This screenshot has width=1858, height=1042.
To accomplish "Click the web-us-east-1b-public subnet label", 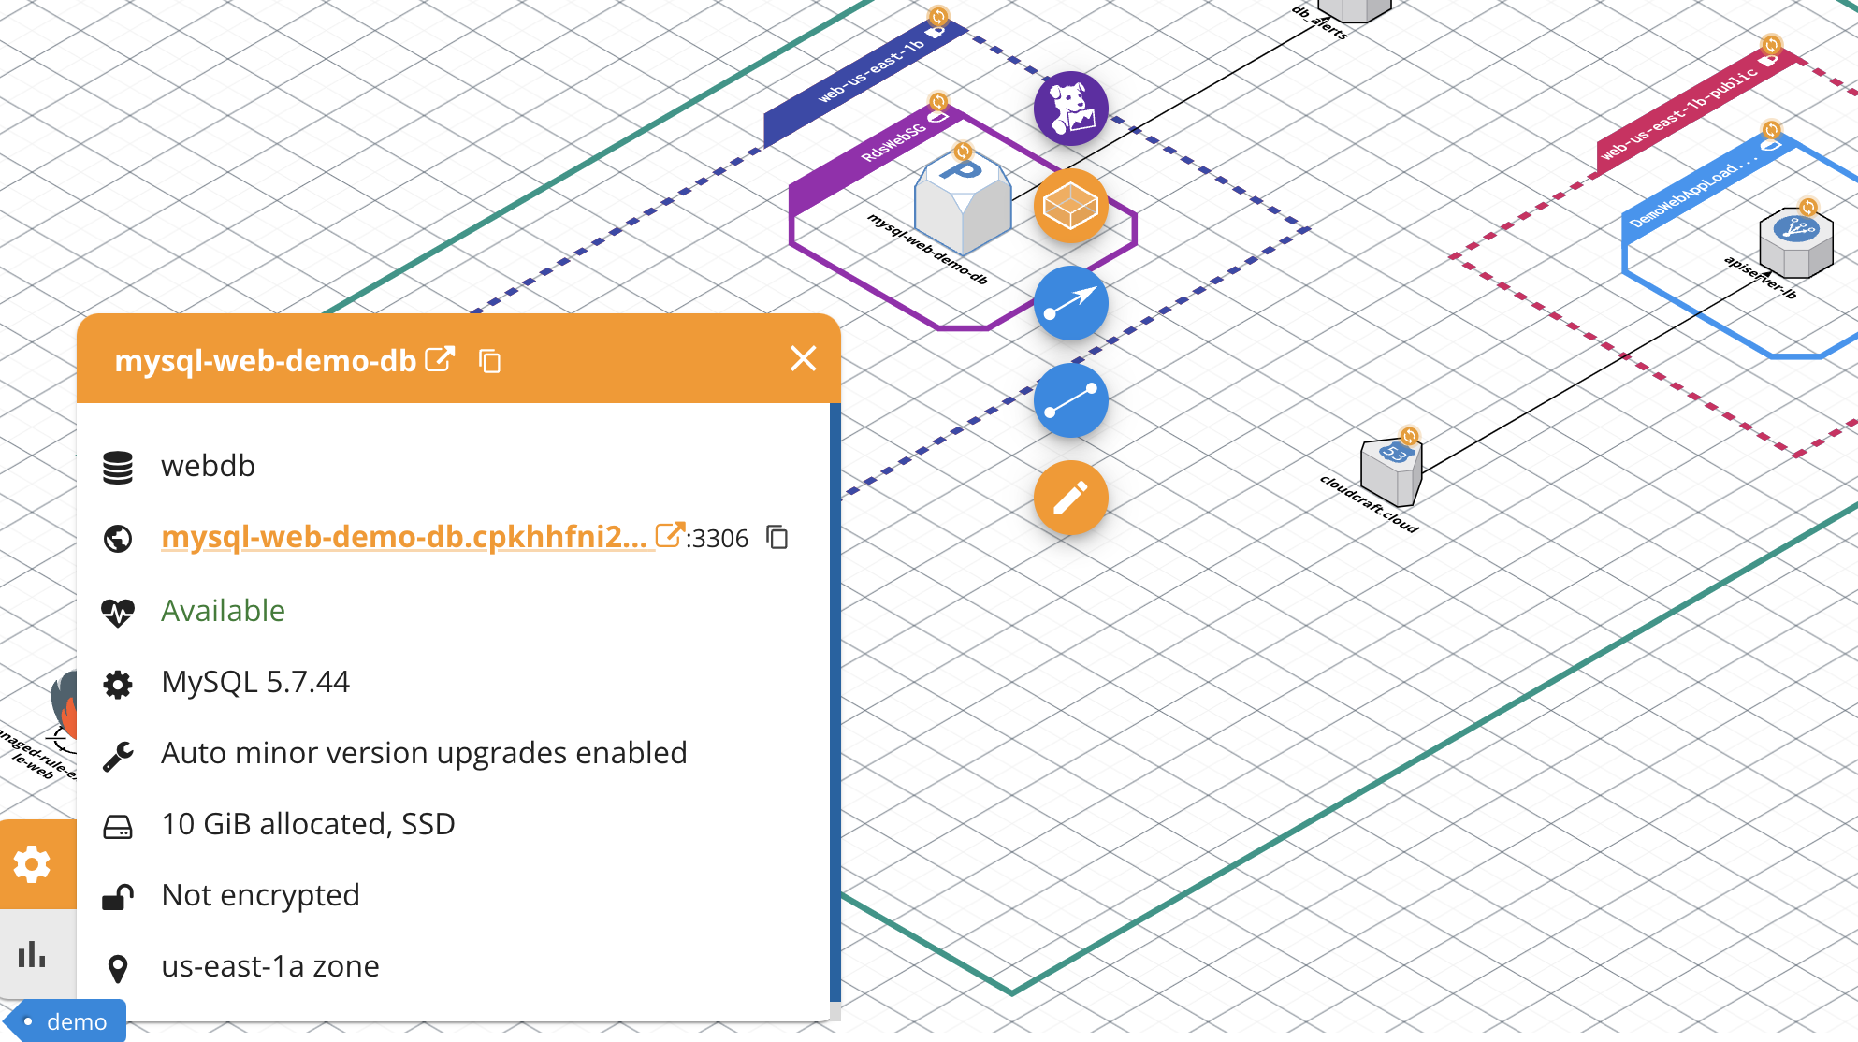I will (1679, 113).
